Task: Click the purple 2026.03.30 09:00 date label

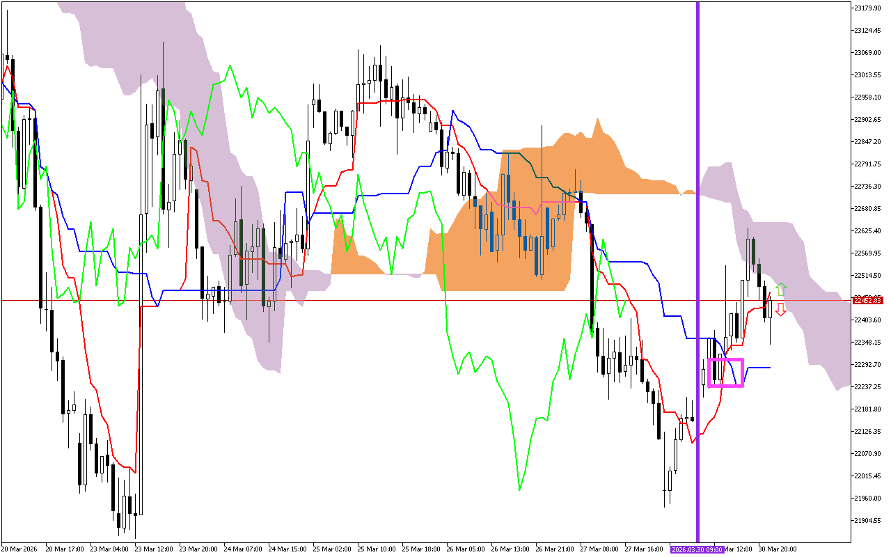Action: pos(697,549)
